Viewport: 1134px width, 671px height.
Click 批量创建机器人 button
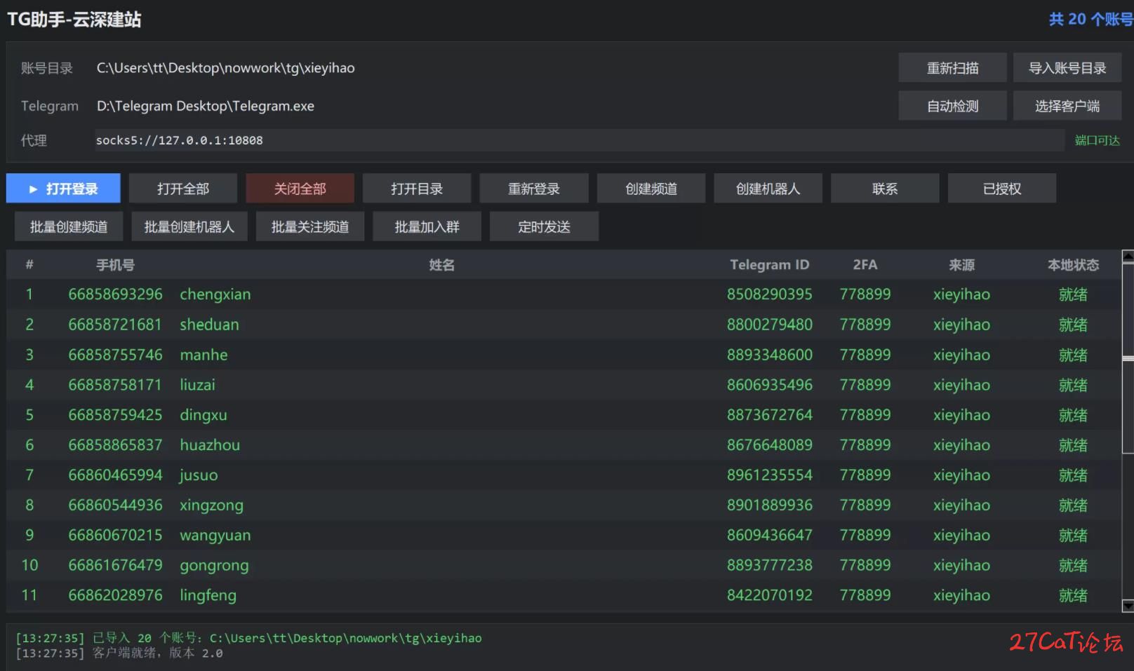pyautogui.click(x=189, y=226)
